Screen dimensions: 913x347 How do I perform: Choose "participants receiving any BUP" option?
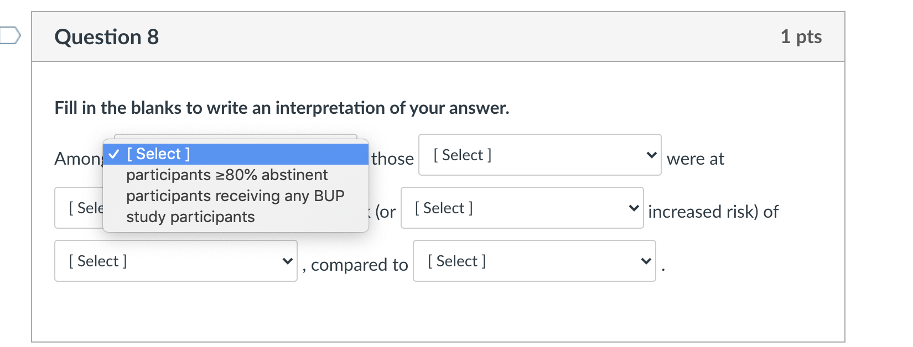235,196
